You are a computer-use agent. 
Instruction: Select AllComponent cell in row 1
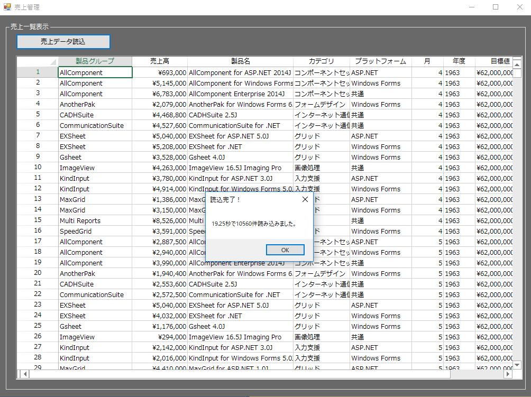95,72
